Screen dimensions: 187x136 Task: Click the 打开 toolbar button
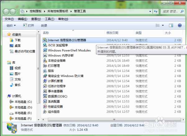tap(29, 25)
